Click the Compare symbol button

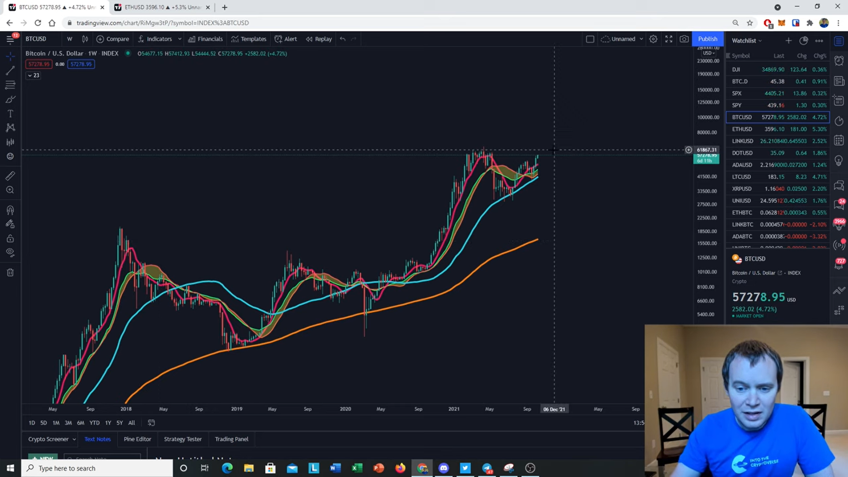(x=113, y=39)
